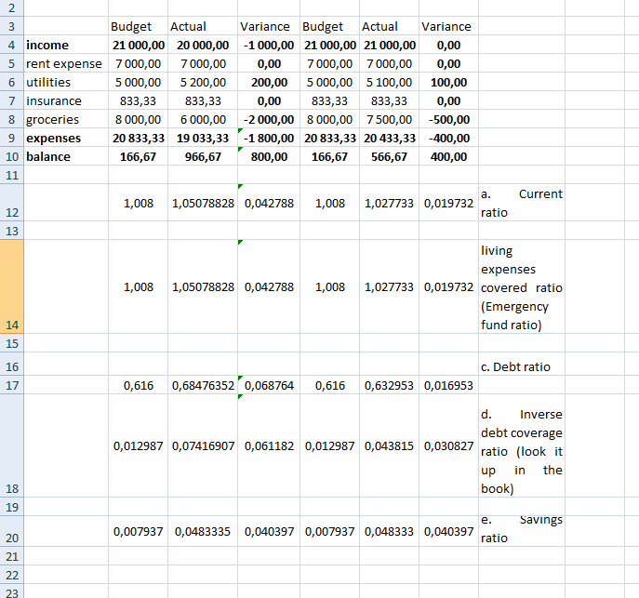Click the 'c. Debt ratio' cell

[x=522, y=366]
